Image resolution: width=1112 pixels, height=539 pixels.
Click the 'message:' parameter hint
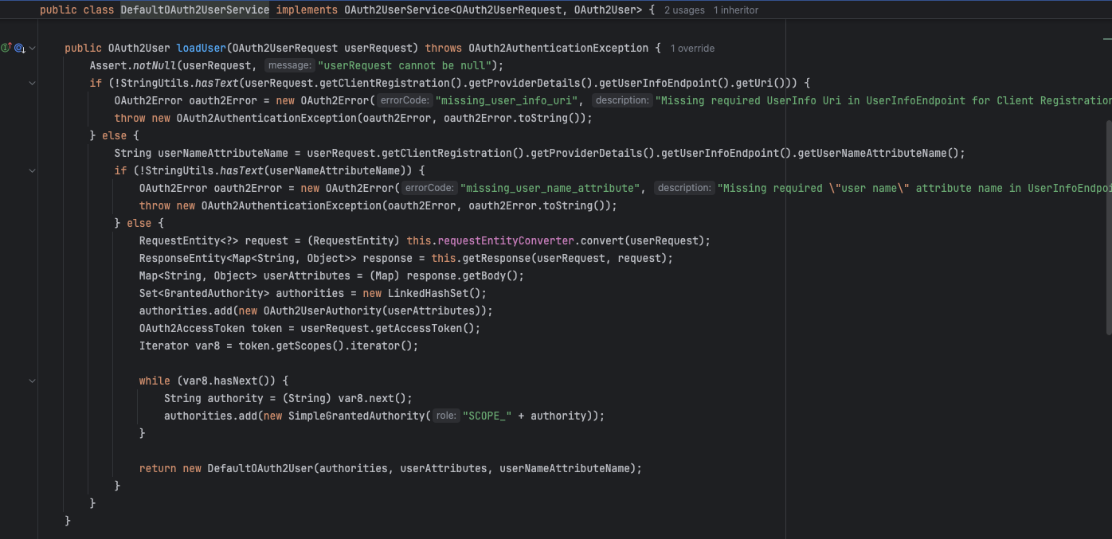tap(288, 66)
